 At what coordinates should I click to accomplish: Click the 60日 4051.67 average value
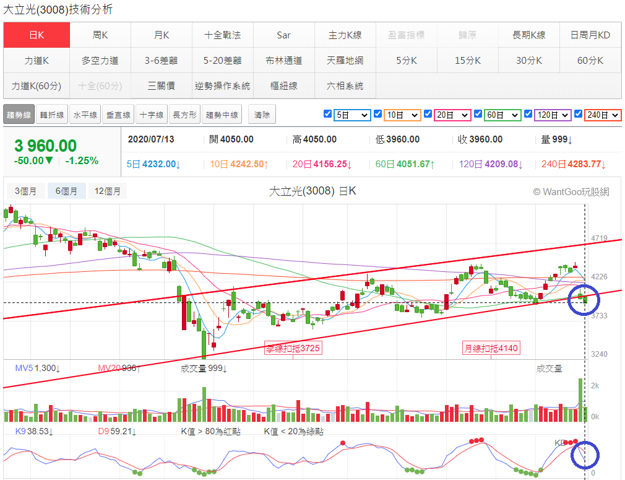pyautogui.click(x=405, y=164)
